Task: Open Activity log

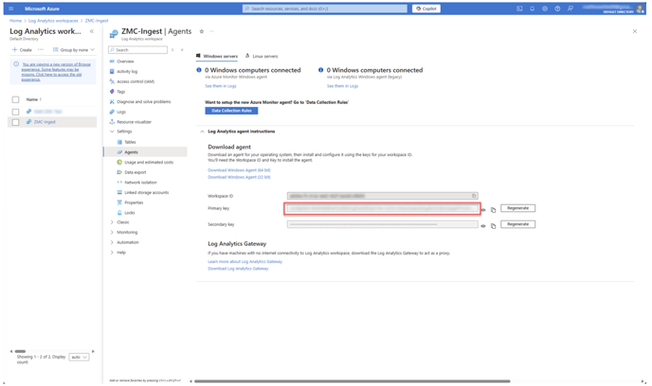Action: 127,71
